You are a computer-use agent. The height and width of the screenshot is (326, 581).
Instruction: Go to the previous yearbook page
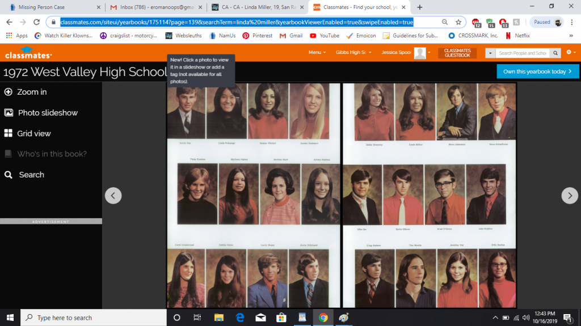click(113, 196)
